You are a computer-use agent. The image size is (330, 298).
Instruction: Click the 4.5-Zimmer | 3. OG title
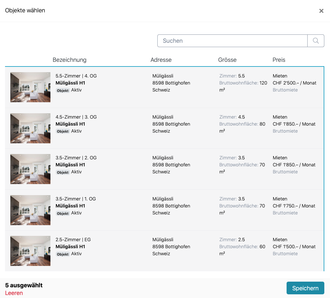click(x=76, y=117)
